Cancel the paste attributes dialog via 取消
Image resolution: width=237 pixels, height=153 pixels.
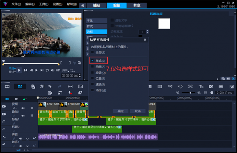138,111
